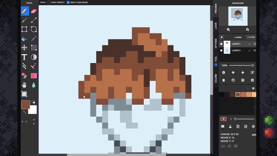
Task: Enable the Pixel Perfect checkbox
Action: tap(49, 3)
